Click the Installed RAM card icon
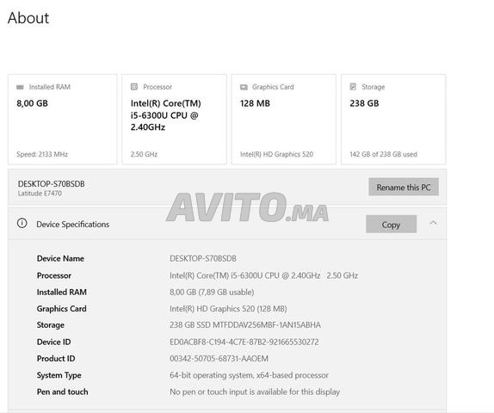The width and height of the screenshot is (494, 413). [x=20, y=87]
